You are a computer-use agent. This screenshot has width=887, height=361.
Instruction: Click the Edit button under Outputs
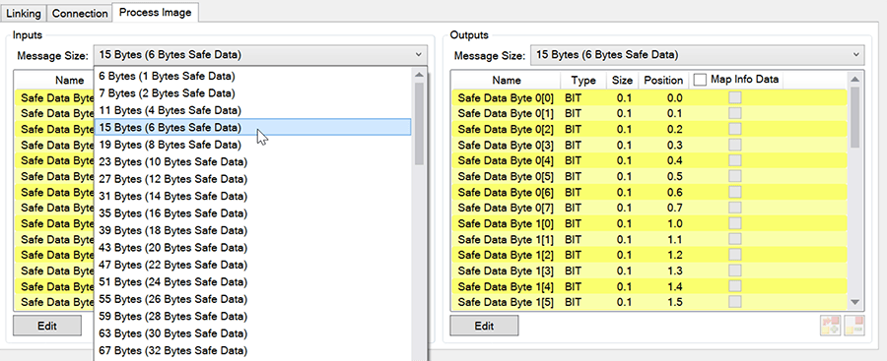tap(484, 326)
